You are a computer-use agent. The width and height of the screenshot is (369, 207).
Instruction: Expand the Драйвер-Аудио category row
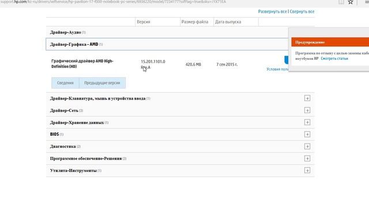167,32
